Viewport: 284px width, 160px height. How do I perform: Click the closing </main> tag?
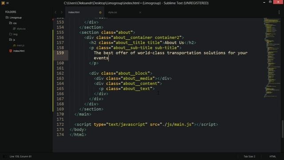[83, 114]
